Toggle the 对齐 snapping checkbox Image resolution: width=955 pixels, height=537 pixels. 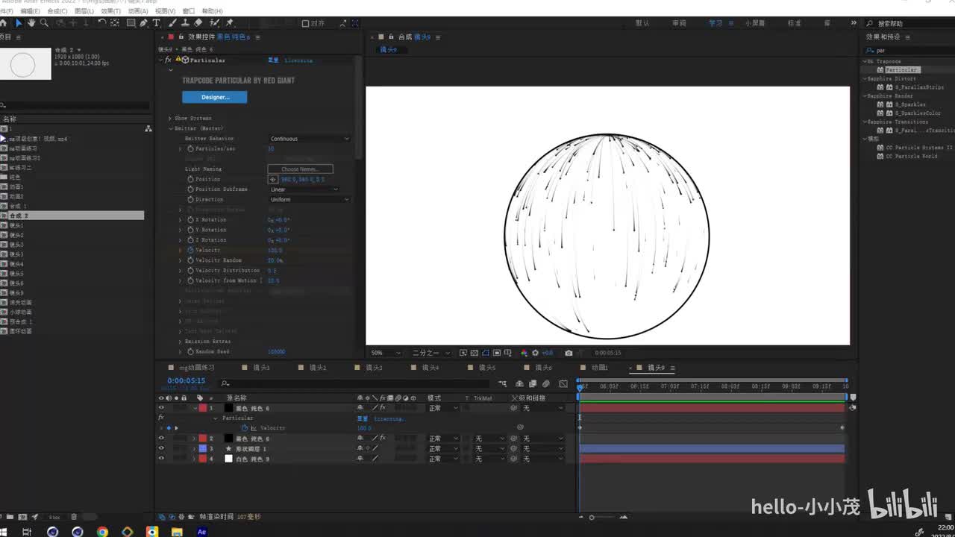pyautogui.click(x=305, y=23)
